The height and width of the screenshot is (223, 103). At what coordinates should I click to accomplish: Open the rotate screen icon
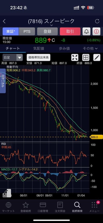click(x=7, y=193)
